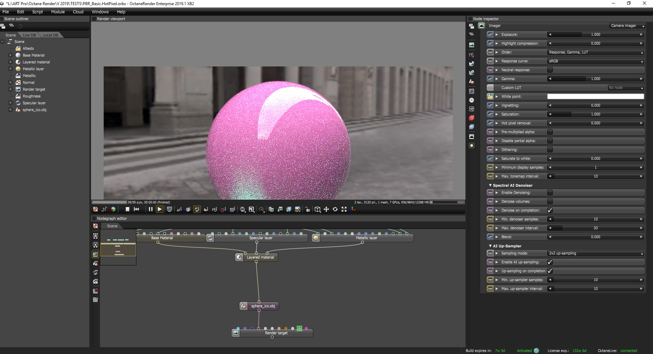Adjust the Exposure slider

596,34
